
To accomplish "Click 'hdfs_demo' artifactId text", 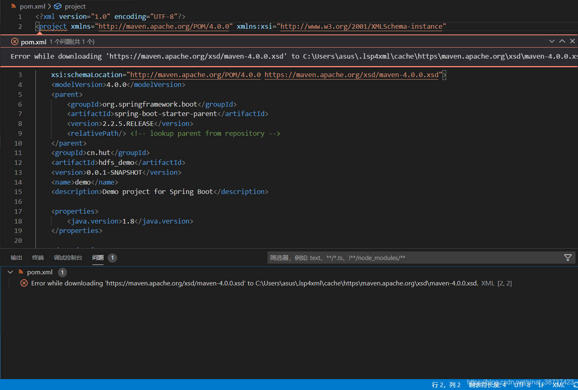I will click(x=116, y=162).
